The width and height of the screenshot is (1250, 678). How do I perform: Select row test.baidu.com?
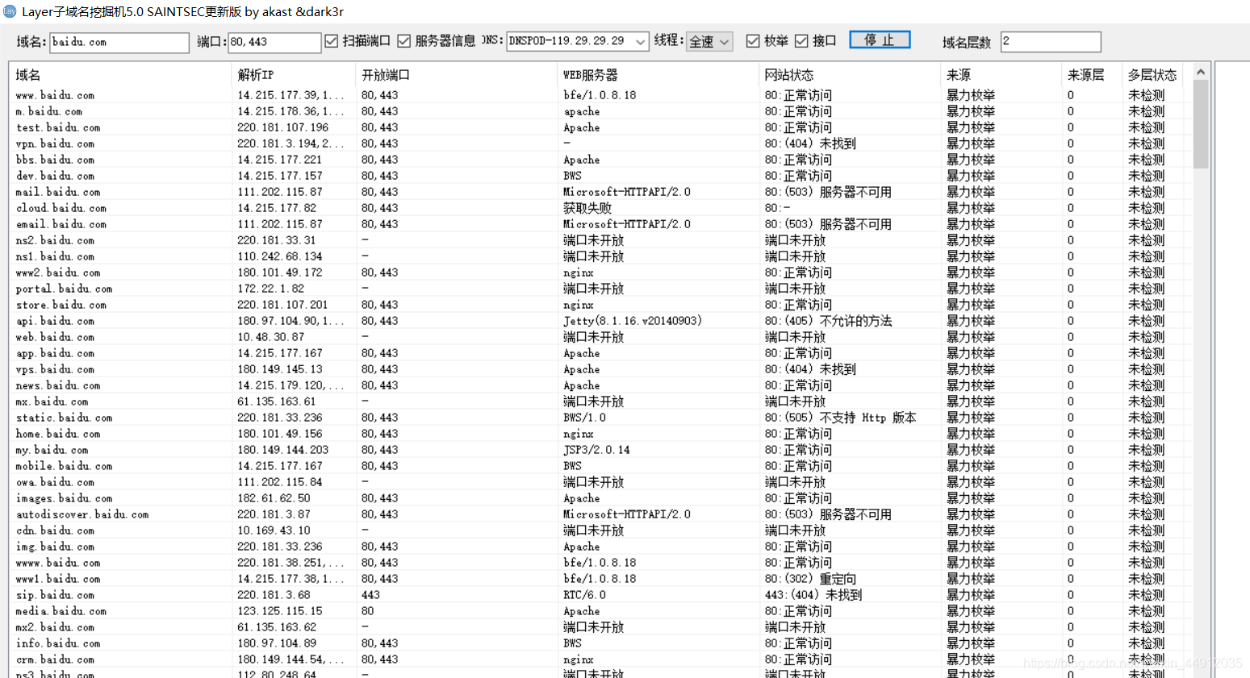pyautogui.click(x=600, y=127)
